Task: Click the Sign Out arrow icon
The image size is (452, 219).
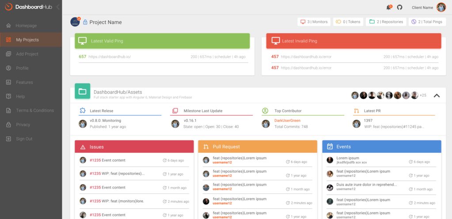Action: pos(9,139)
